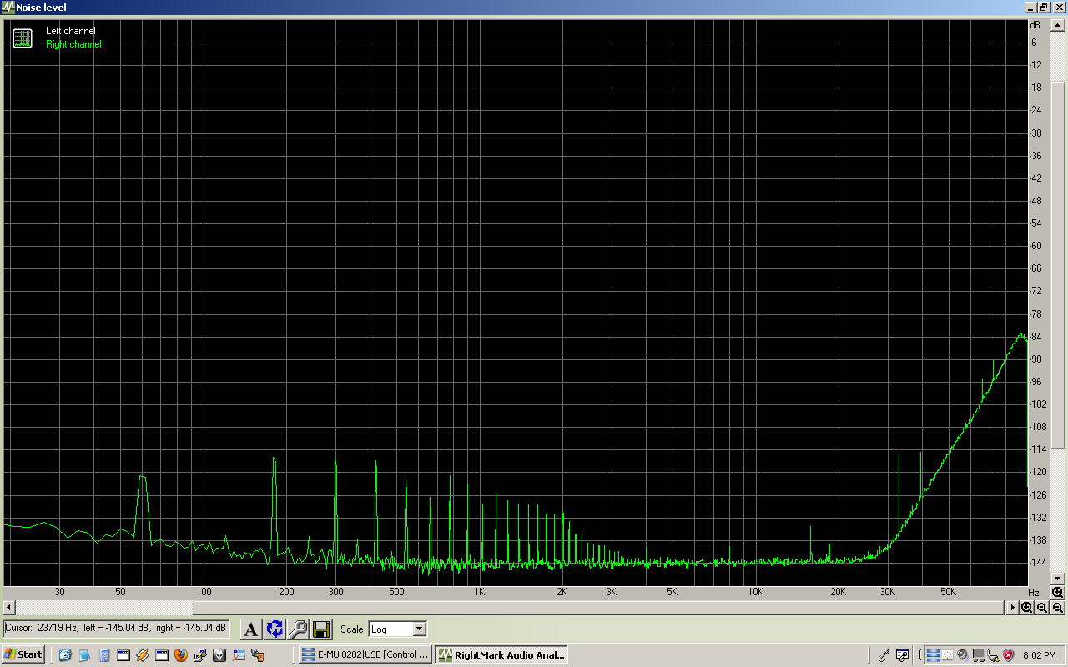The width and height of the screenshot is (1068, 667).
Task: Click the 'Scale' label text
Action: [351, 629]
